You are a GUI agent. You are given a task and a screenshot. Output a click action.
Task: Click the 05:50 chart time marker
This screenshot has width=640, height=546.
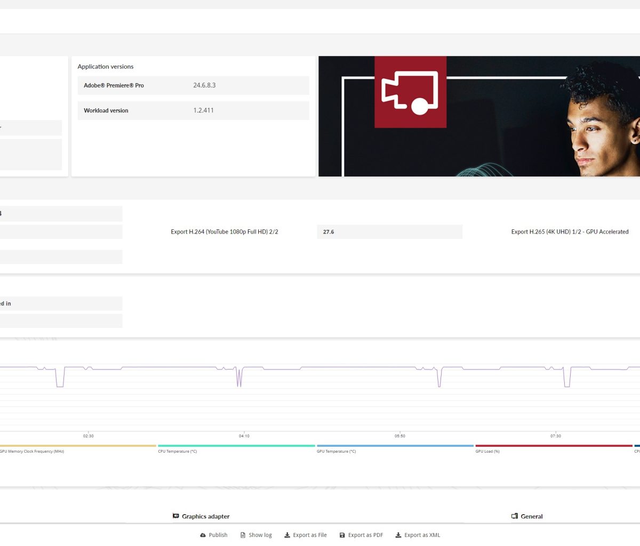tap(399, 436)
